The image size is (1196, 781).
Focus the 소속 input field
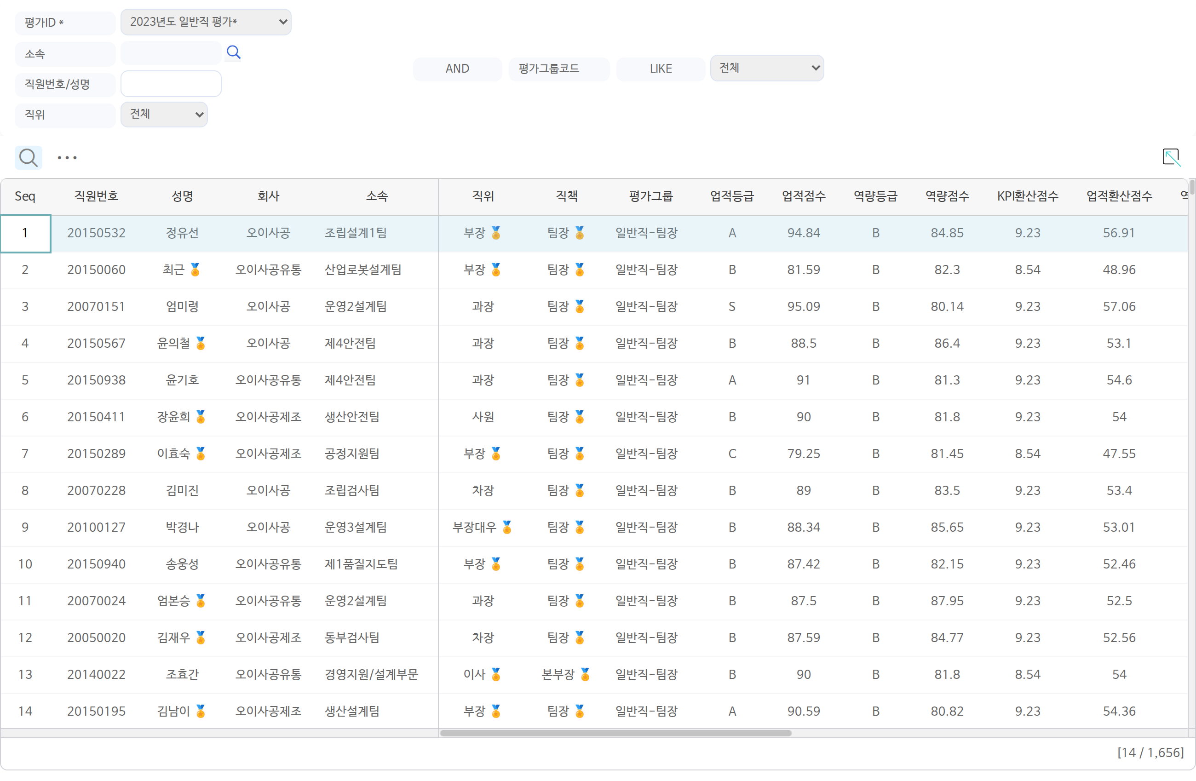click(x=171, y=53)
